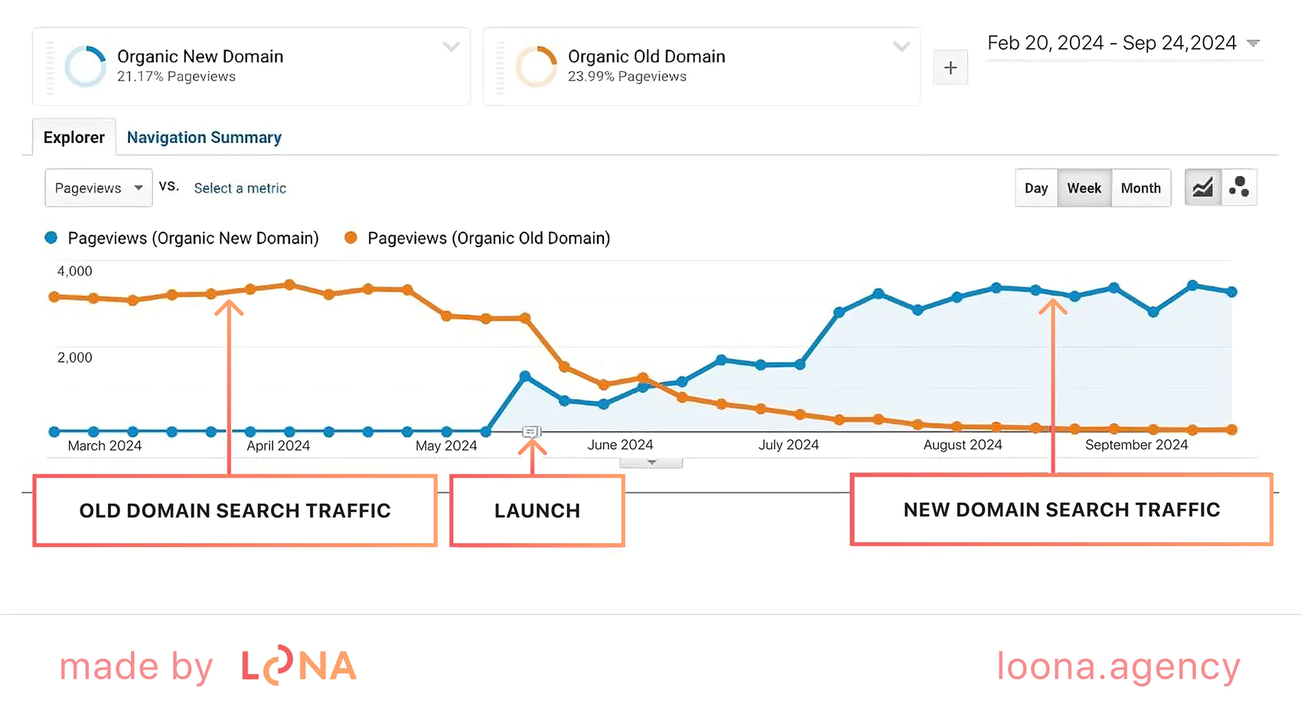
Task: Click the line chart view icon
Action: (1202, 187)
